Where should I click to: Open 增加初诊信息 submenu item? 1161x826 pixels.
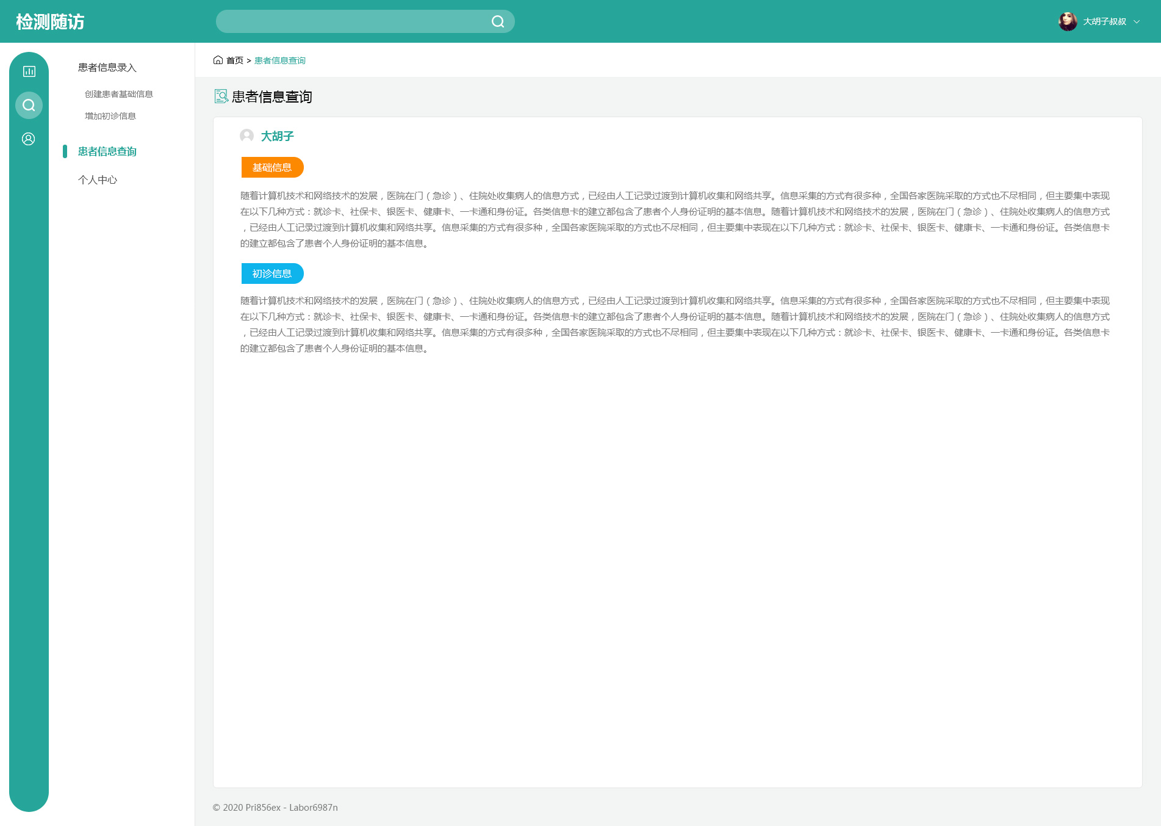[x=110, y=116]
